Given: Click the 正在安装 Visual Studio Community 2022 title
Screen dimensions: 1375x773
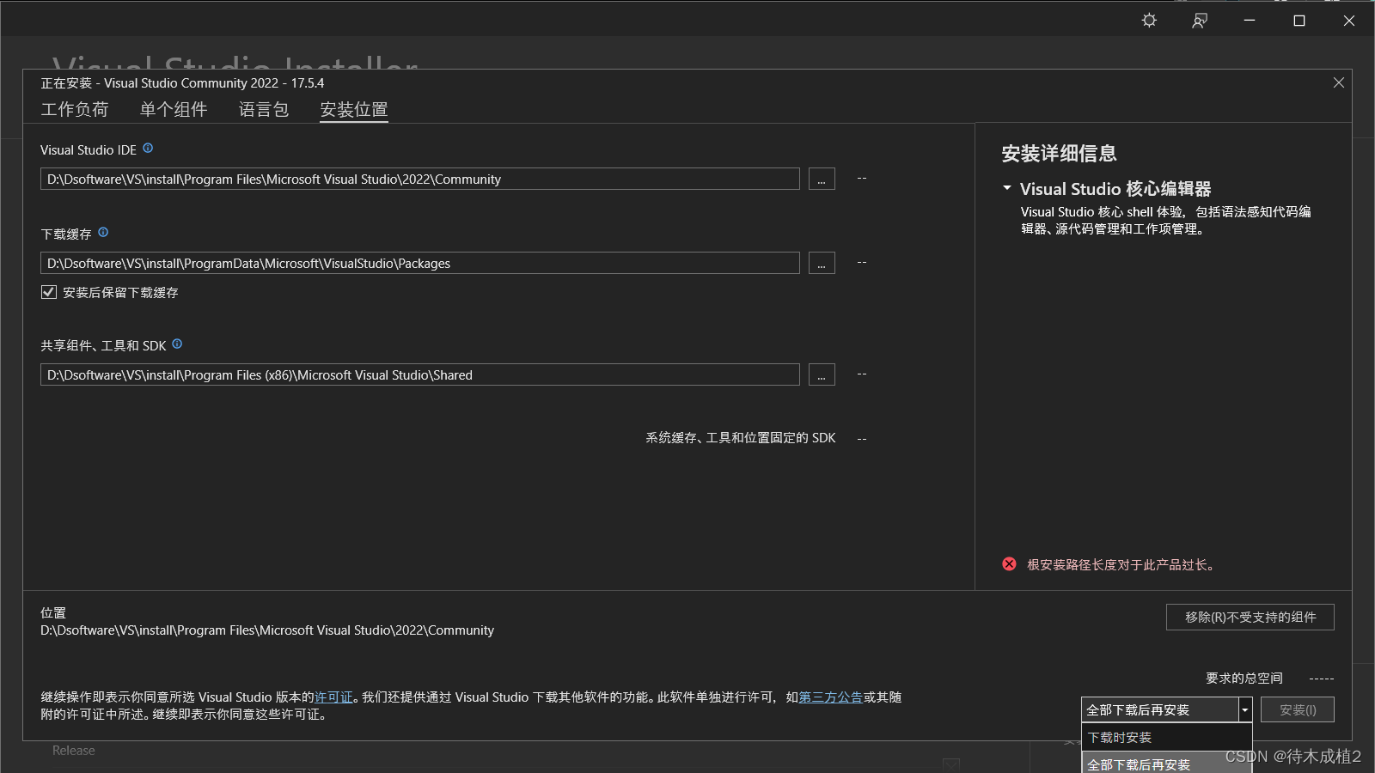Looking at the screenshot, I should 182,83.
